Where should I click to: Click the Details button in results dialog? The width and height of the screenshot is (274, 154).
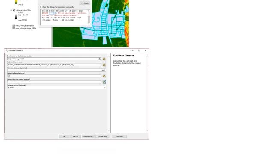(85, 3)
